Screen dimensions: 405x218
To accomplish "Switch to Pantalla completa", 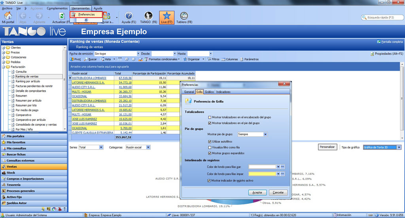I will [390, 42].
